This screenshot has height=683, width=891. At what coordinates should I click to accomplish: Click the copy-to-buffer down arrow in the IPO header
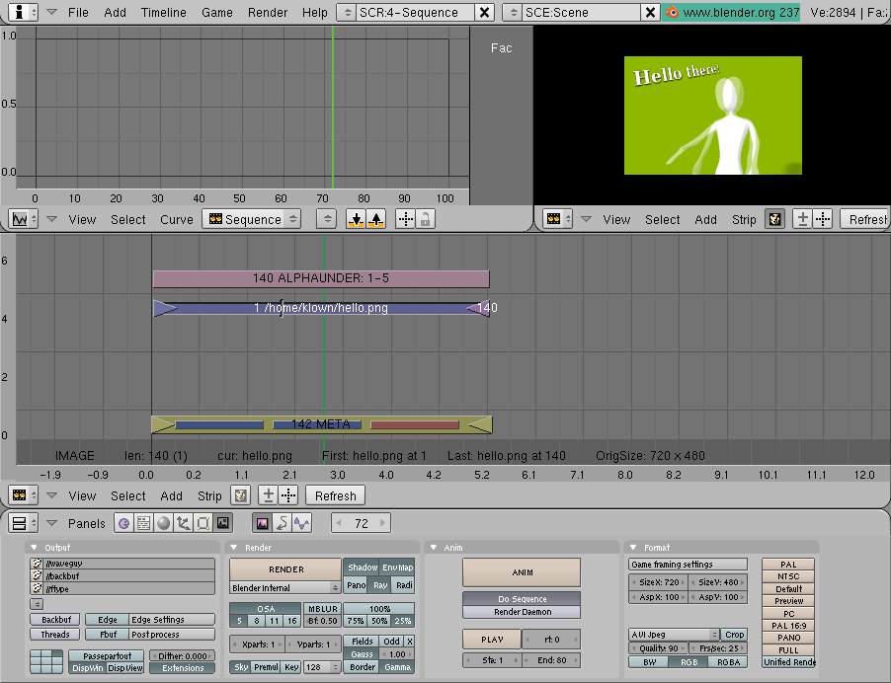tap(357, 219)
